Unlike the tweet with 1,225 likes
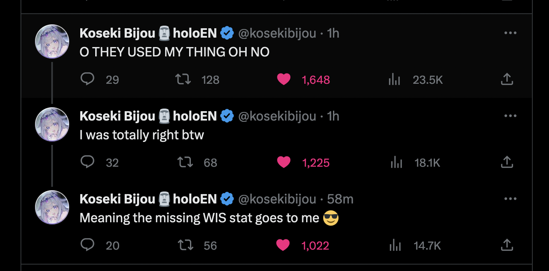The width and height of the screenshot is (549, 271). [x=284, y=162]
